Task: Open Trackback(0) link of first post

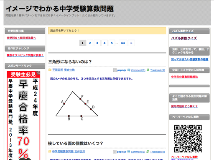Action: [158, 70]
